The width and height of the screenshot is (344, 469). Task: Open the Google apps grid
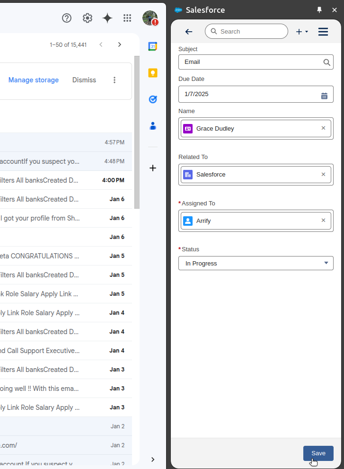click(127, 18)
